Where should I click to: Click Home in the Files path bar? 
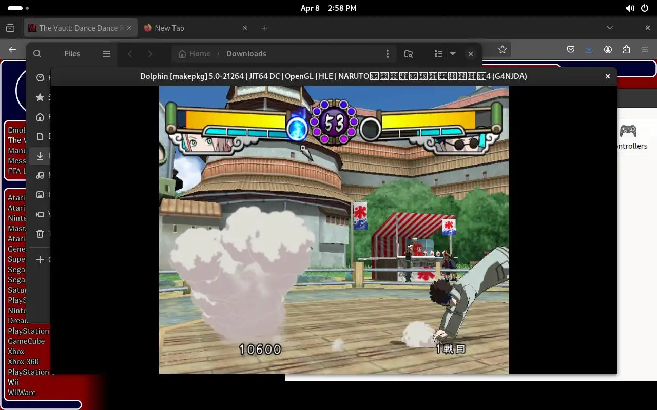coord(194,54)
